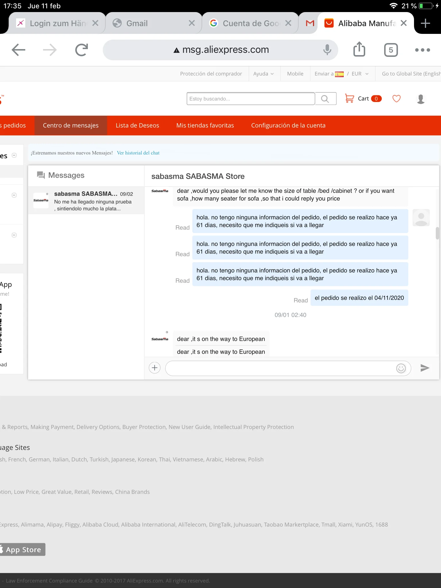Click the sabasma SABASMA Store chat title
This screenshot has width=441, height=588.
[198, 176]
